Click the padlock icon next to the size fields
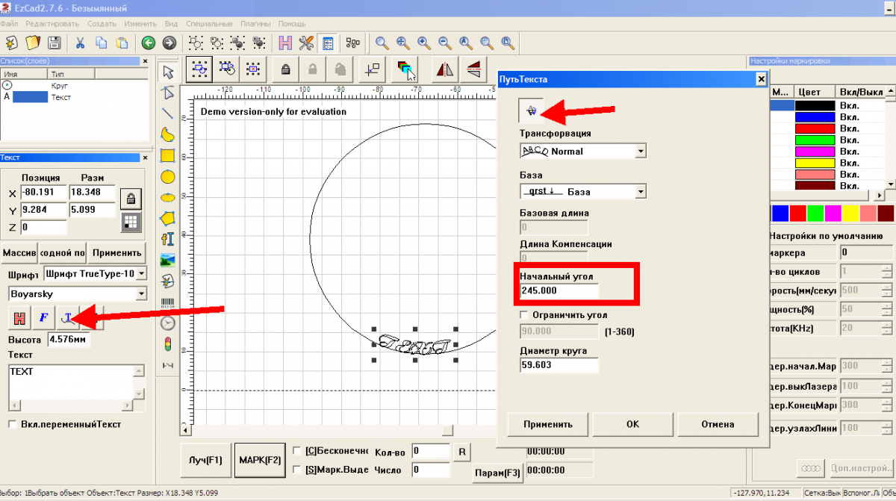This screenshot has width=896, height=501. [131, 199]
